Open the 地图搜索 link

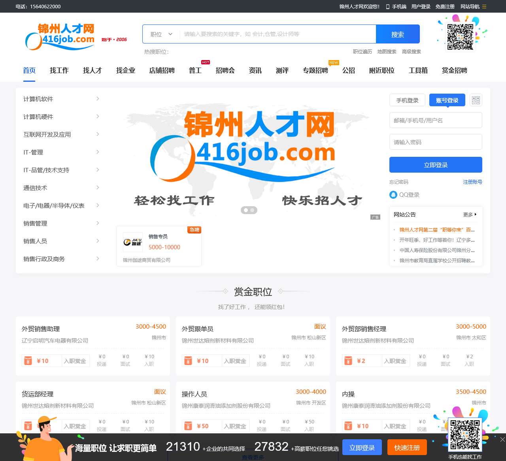[387, 52]
